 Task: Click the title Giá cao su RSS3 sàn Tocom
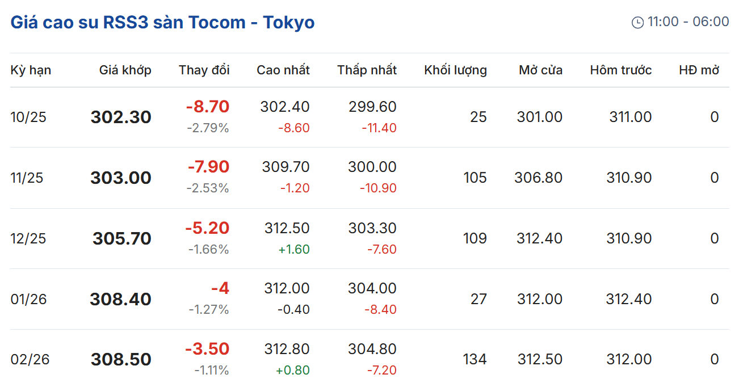pyautogui.click(x=162, y=22)
